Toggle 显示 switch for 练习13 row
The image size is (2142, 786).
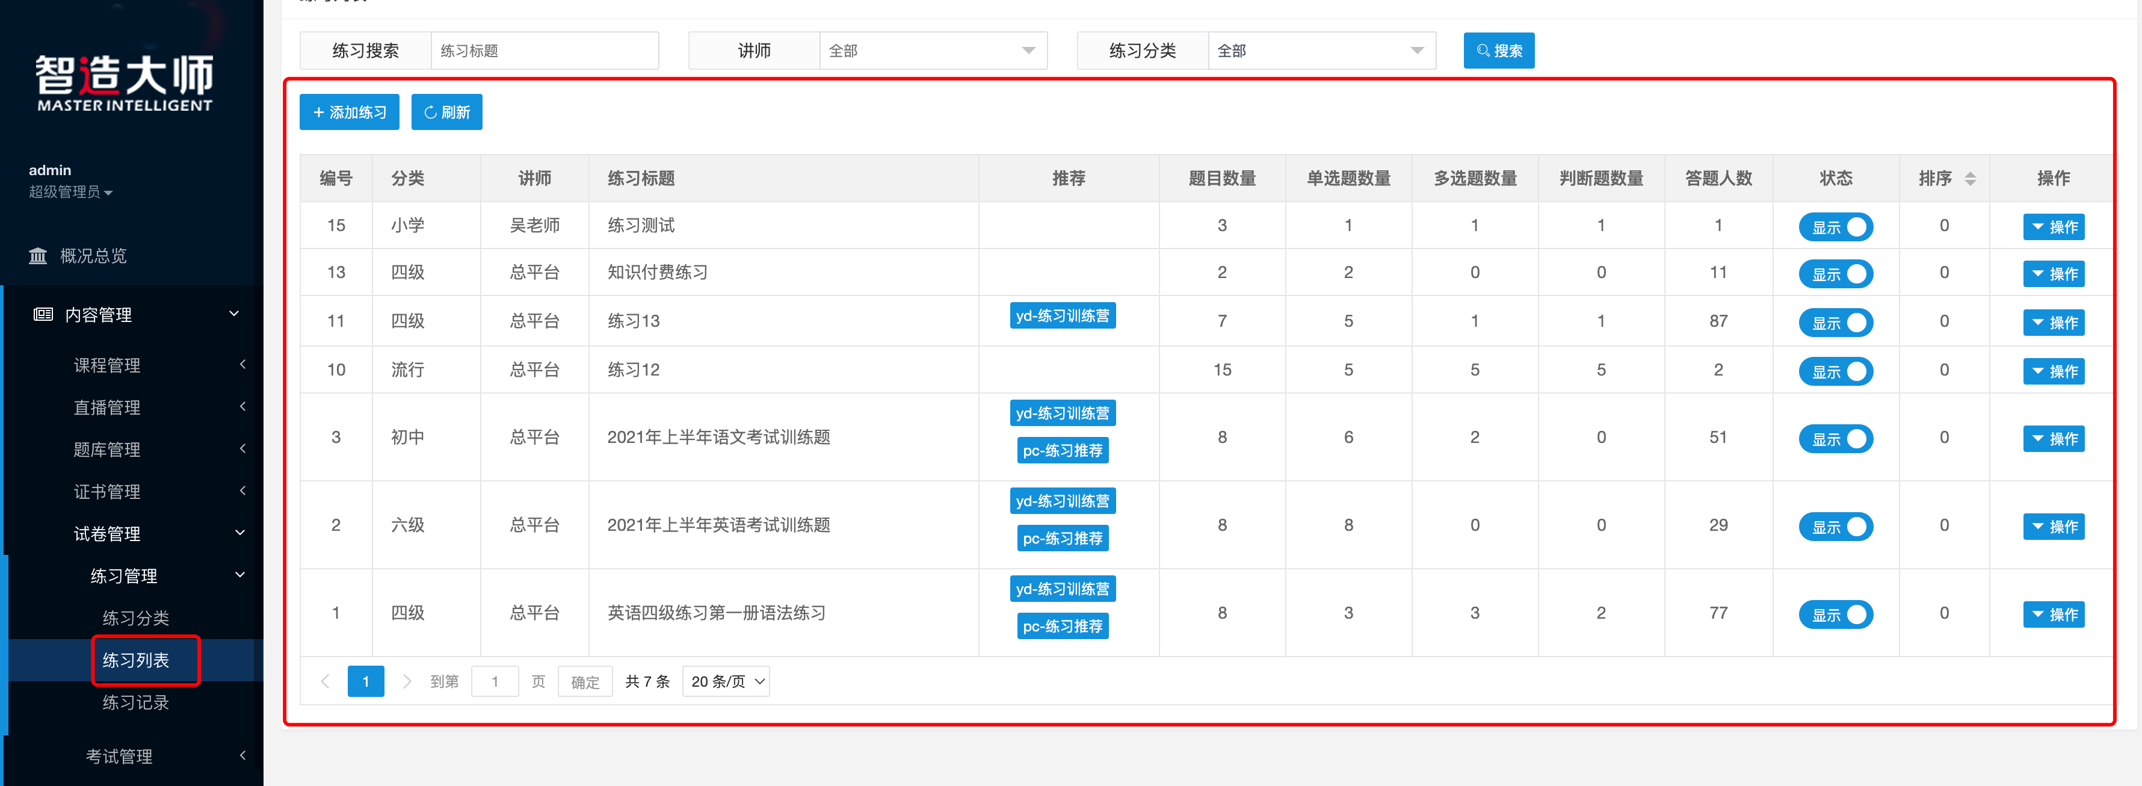click(1835, 323)
